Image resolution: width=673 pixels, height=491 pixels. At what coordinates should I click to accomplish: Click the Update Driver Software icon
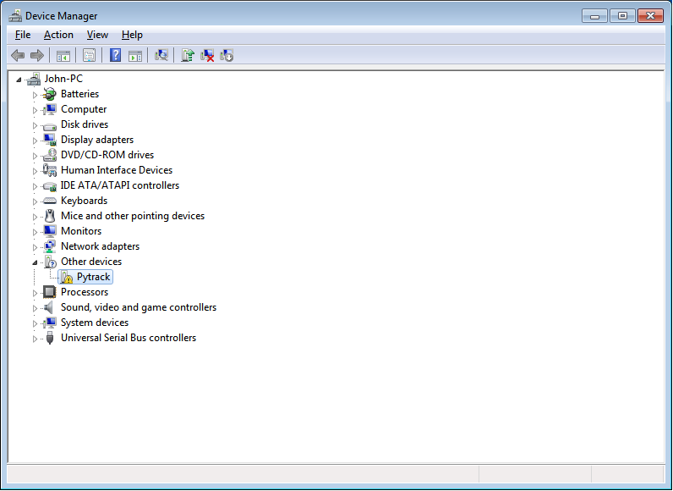(188, 55)
